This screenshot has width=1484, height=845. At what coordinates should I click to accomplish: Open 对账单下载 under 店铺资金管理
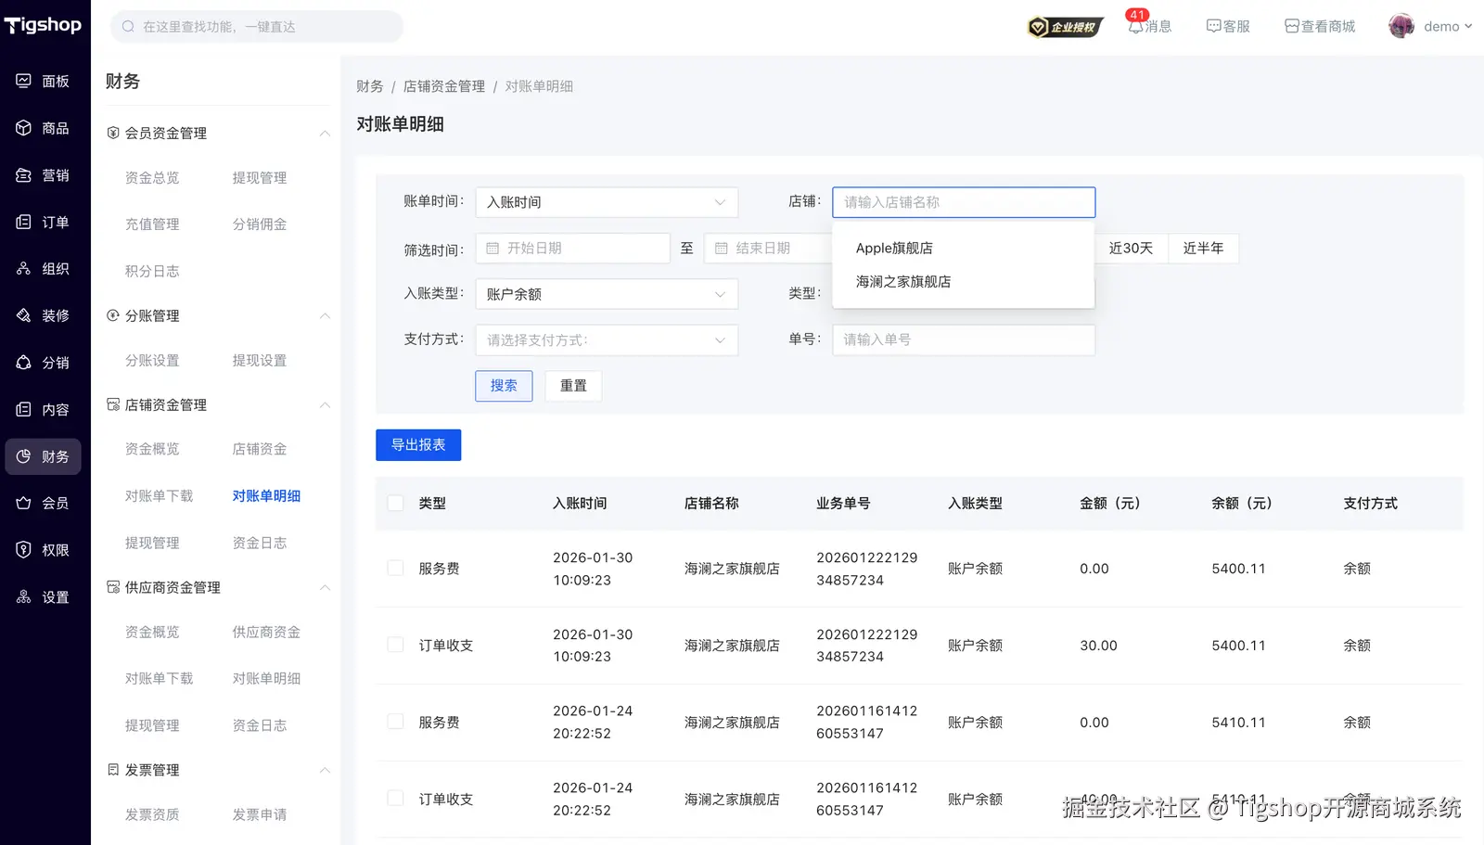coord(160,496)
